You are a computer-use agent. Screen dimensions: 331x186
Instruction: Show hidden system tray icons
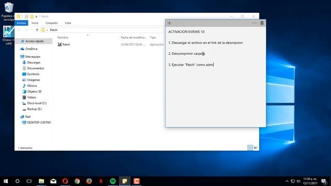pyautogui.click(x=287, y=181)
